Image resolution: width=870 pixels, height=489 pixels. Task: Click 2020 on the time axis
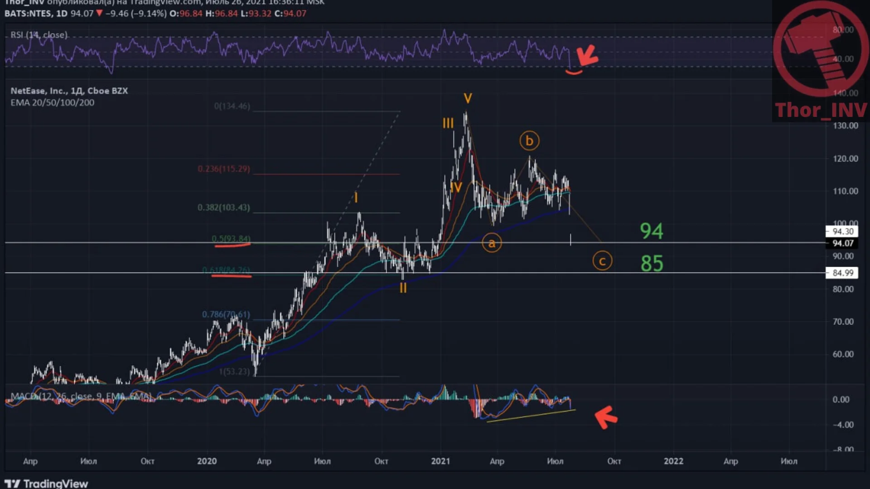(x=207, y=461)
